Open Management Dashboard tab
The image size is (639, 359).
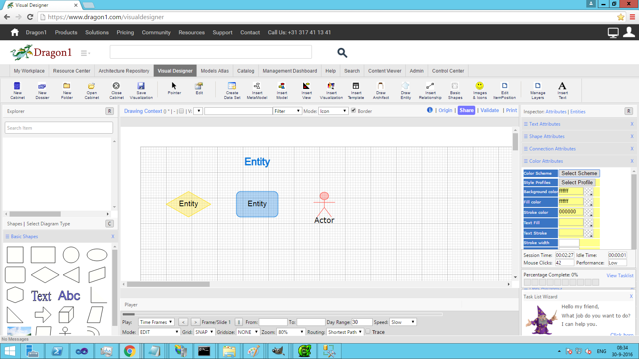290,71
